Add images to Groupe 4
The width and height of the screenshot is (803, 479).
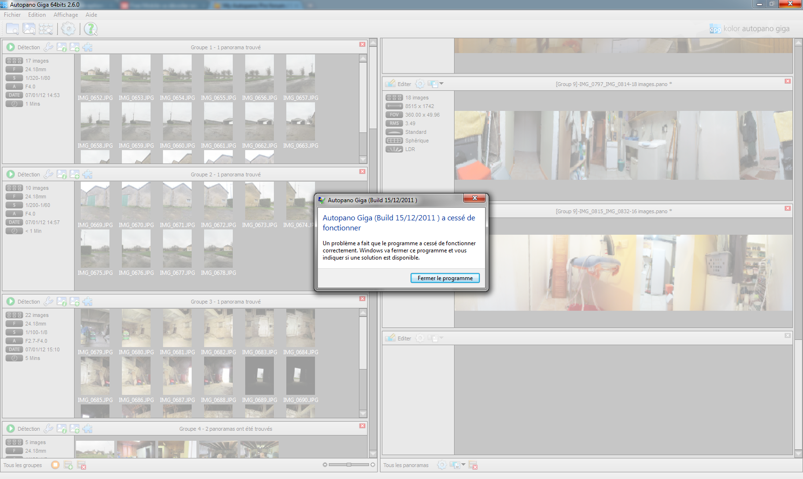(75, 429)
